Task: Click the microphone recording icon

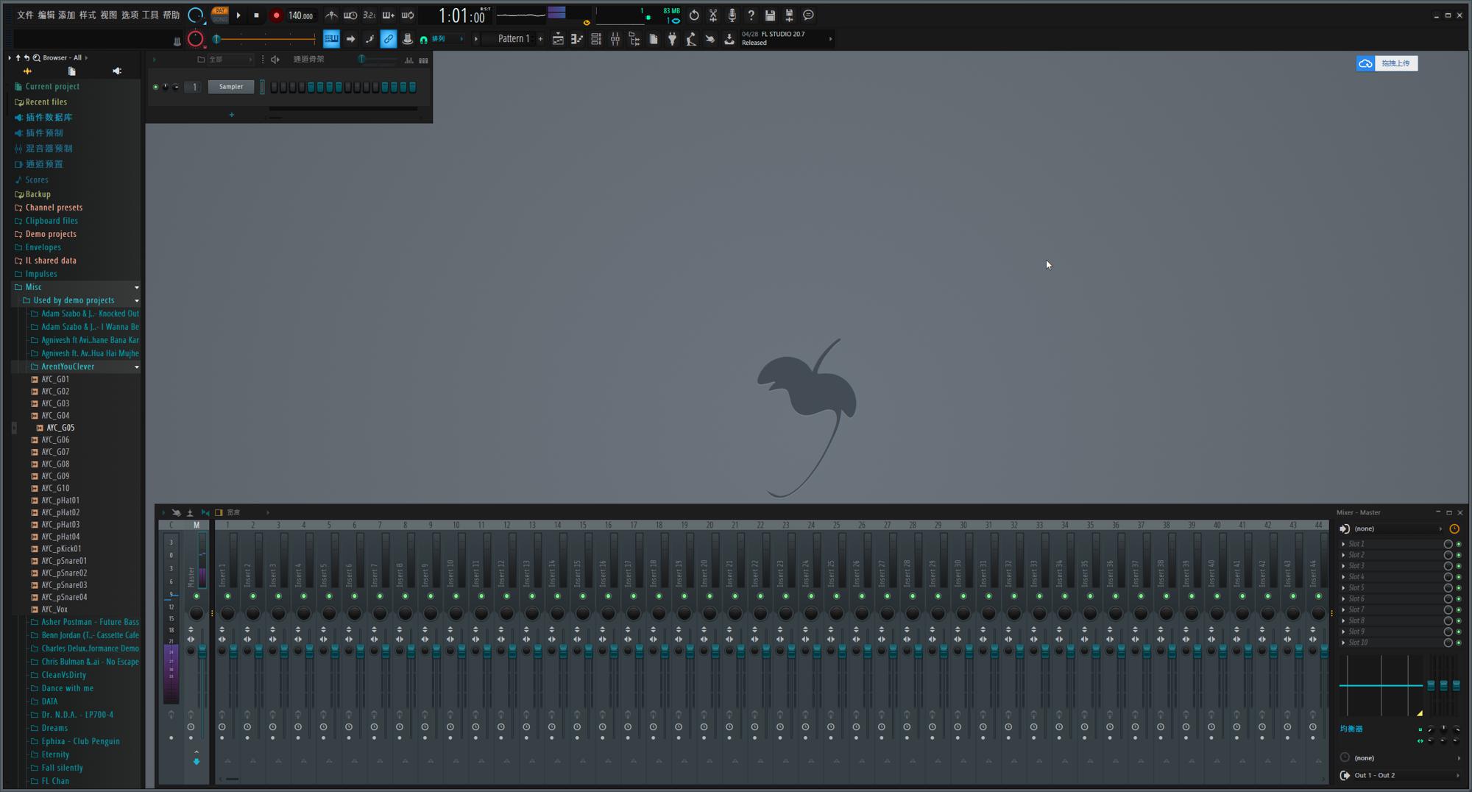Action: coord(732,15)
